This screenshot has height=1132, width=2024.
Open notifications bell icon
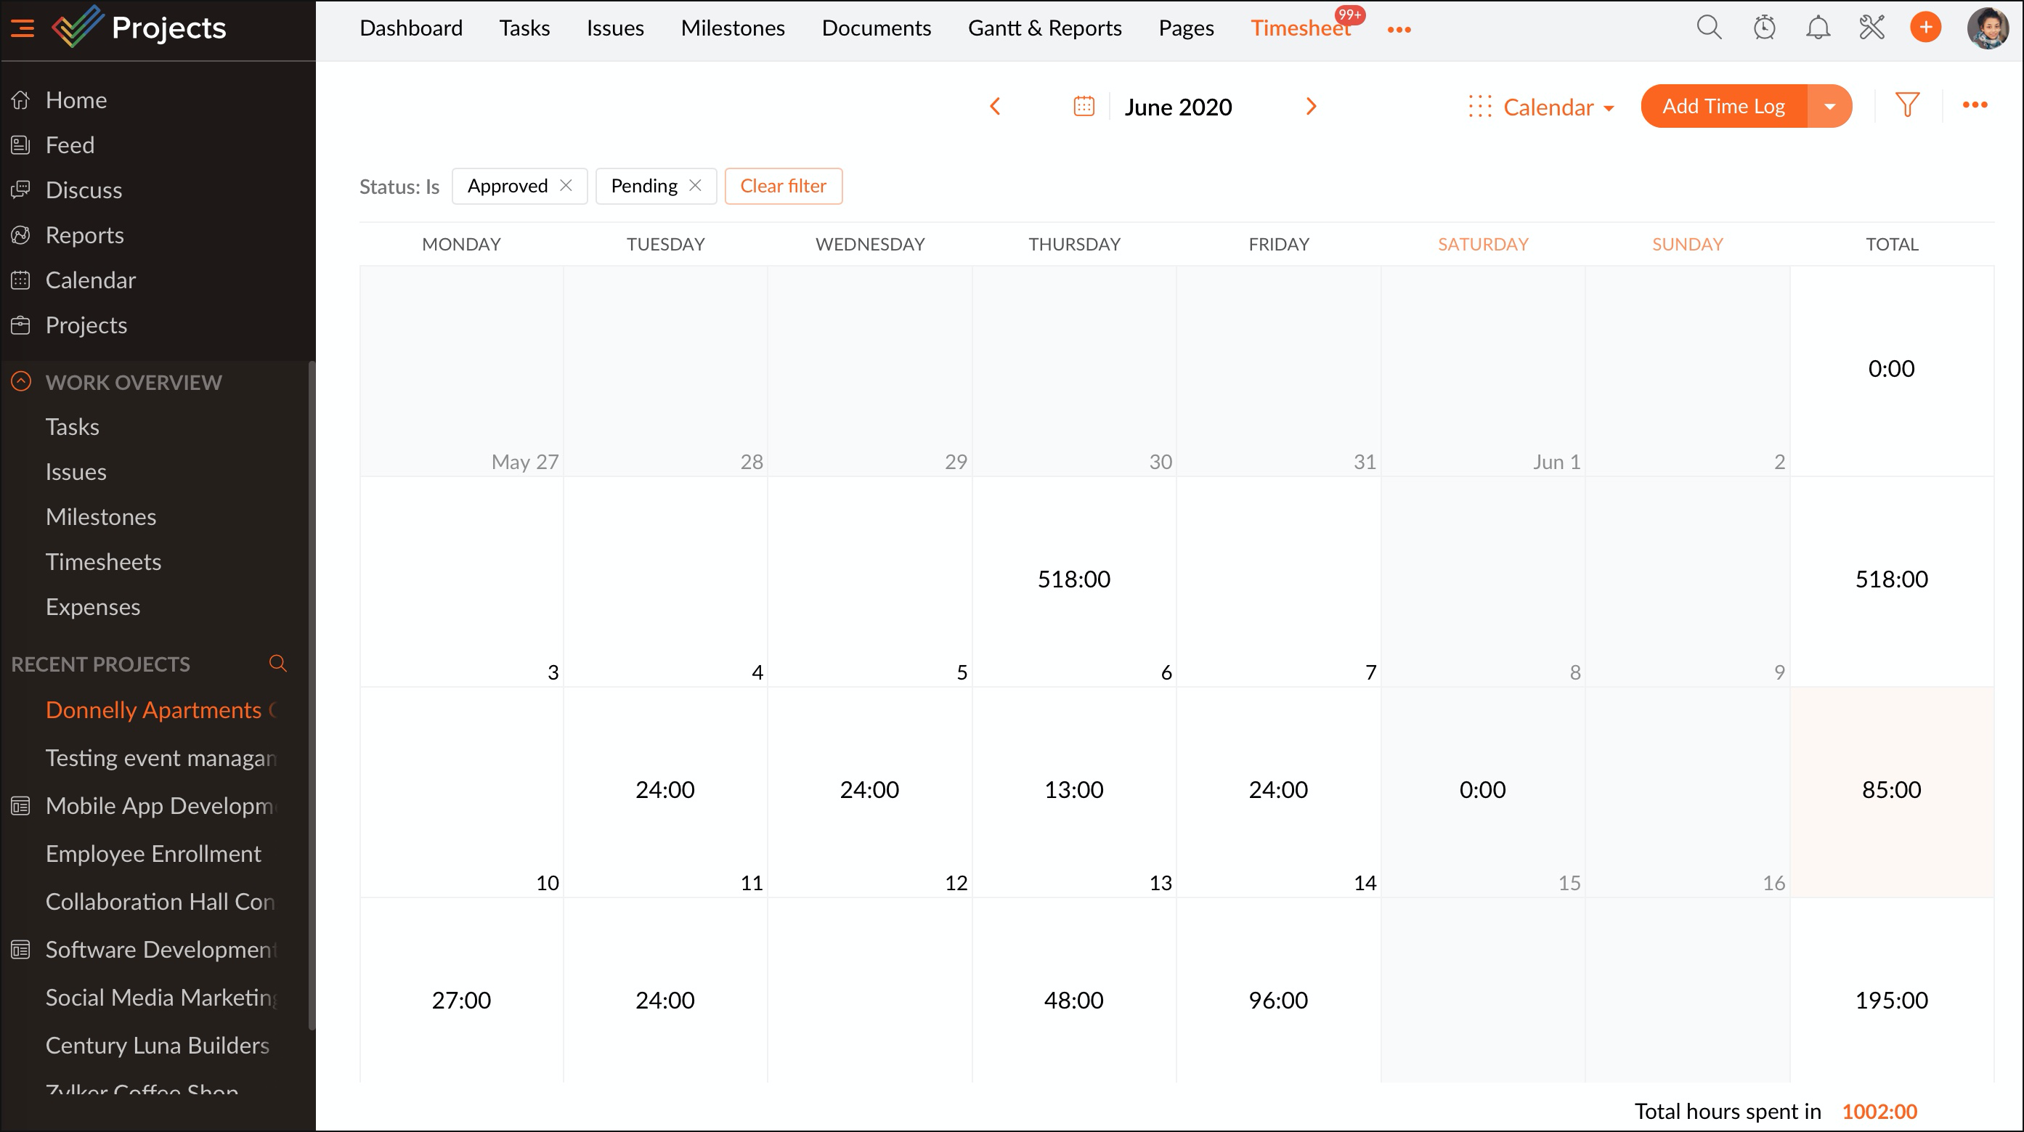coord(1817,28)
